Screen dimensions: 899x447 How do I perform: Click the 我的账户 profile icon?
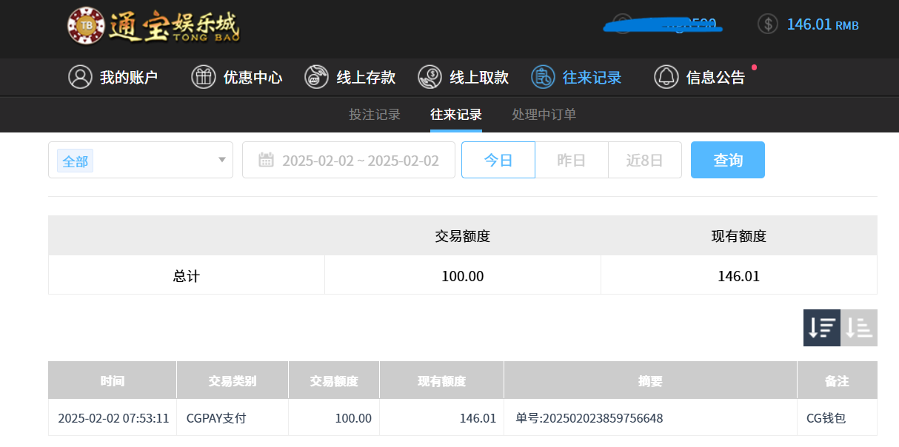click(x=80, y=77)
